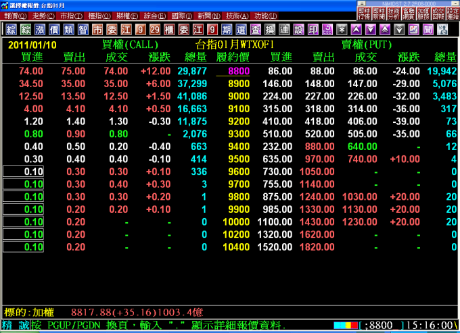
Task: Click the put volume 19,942
Action: [442, 71]
